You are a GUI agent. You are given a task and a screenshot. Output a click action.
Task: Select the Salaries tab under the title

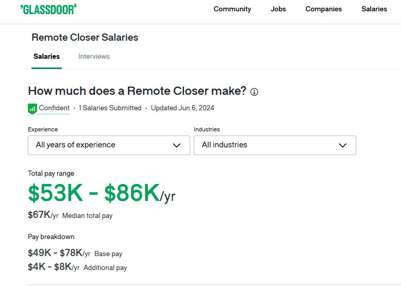pyautogui.click(x=46, y=57)
